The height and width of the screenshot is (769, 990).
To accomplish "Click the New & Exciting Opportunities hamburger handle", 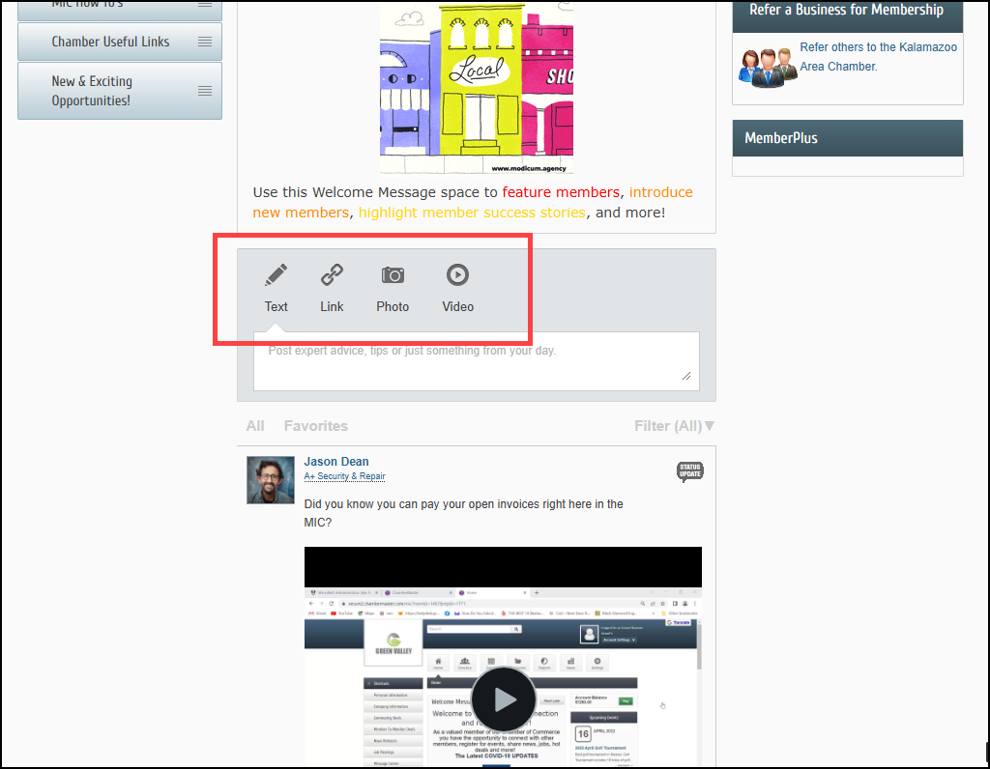I will coord(205,91).
